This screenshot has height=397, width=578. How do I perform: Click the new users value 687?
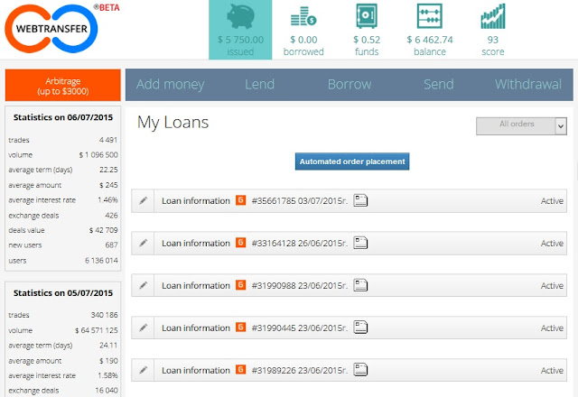tap(111, 245)
